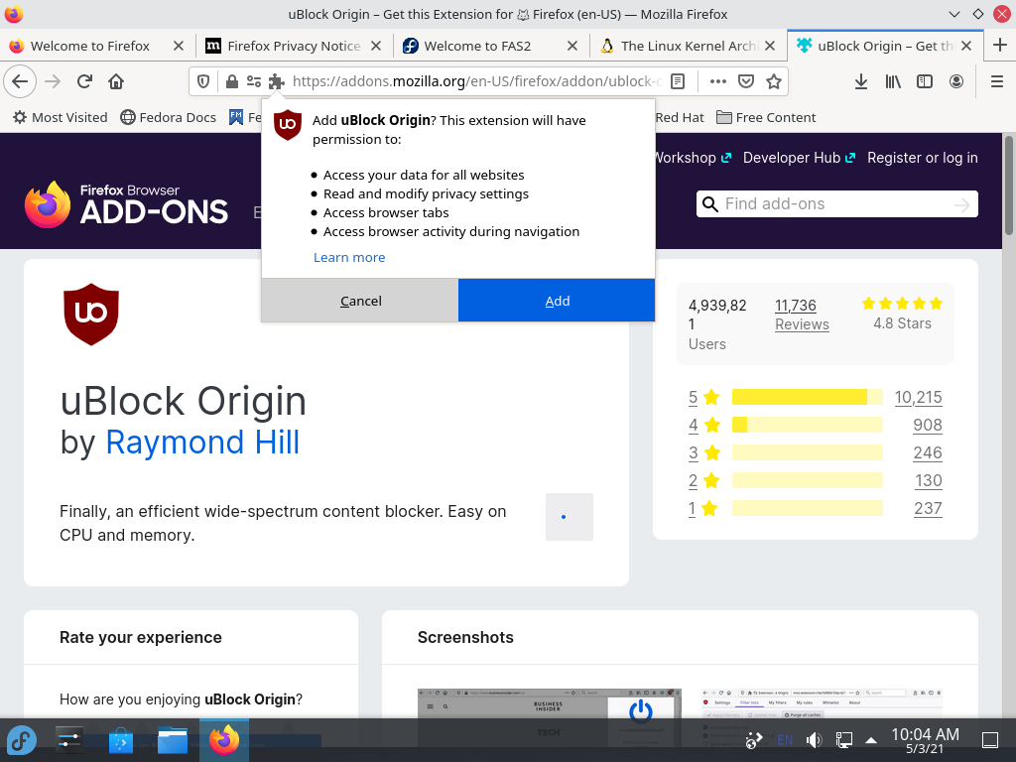Click Register or log in
The width and height of the screenshot is (1016, 762).
coord(922,158)
